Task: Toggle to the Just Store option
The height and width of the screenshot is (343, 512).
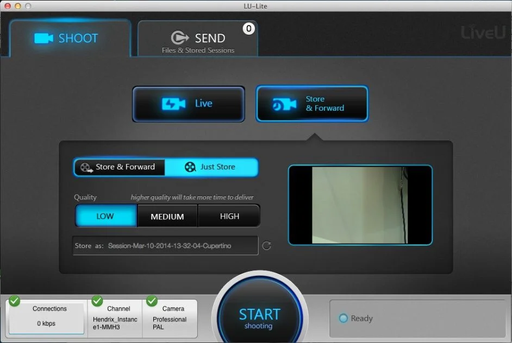Action: pos(211,167)
